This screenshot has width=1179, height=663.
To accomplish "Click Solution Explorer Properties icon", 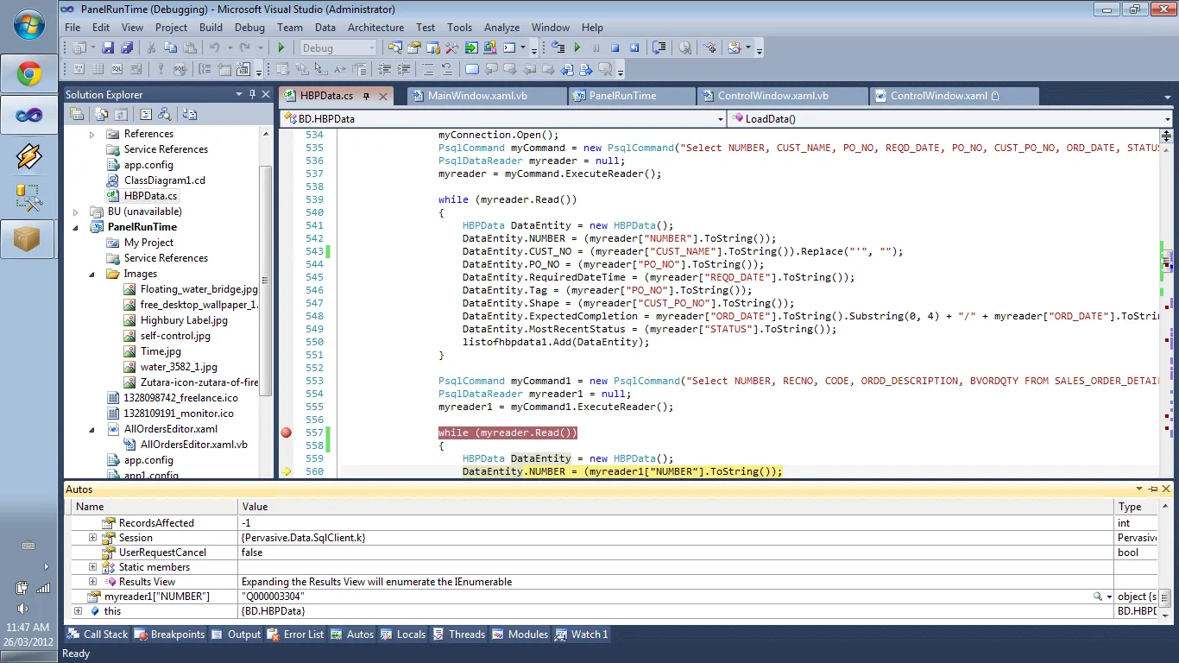I will click(x=77, y=114).
